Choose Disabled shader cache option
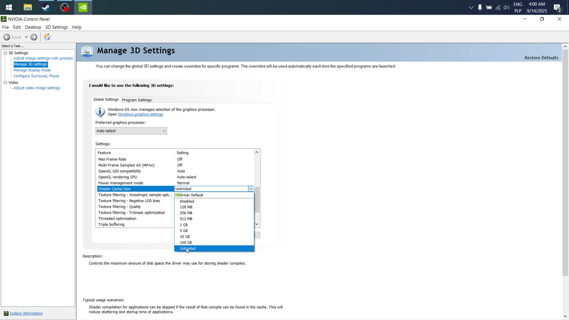This screenshot has width=569, height=320. click(x=214, y=201)
